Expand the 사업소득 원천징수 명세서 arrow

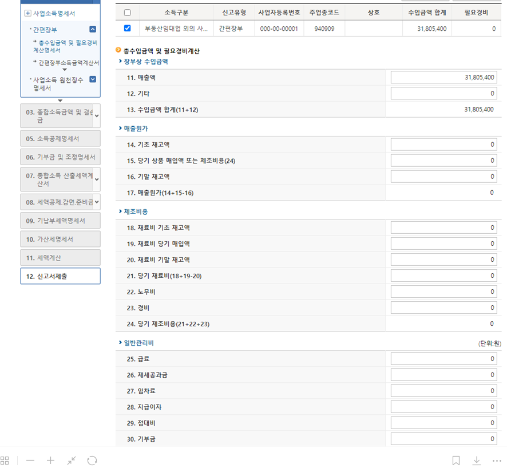(x=93, y=80)
